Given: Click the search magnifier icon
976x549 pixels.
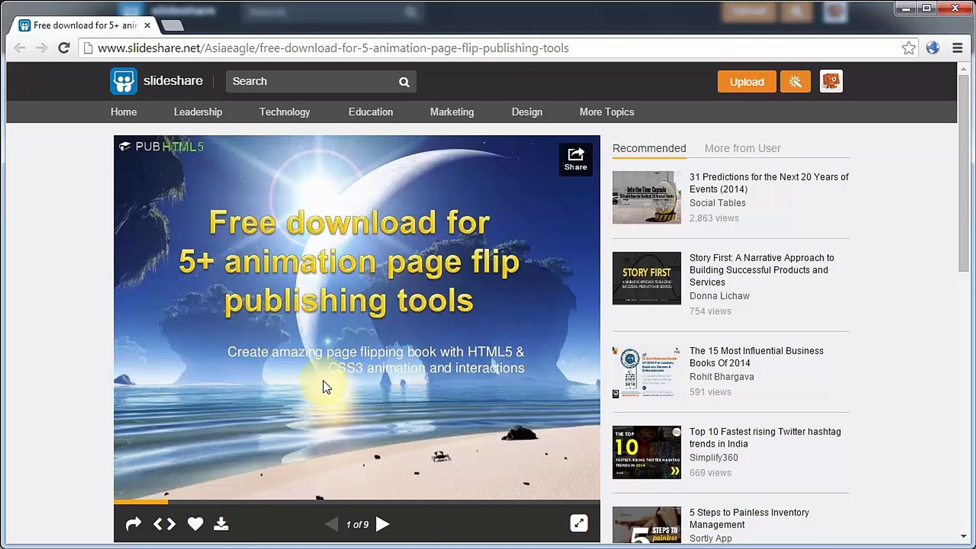Looking at the screenshot, I should click(404, 82).
